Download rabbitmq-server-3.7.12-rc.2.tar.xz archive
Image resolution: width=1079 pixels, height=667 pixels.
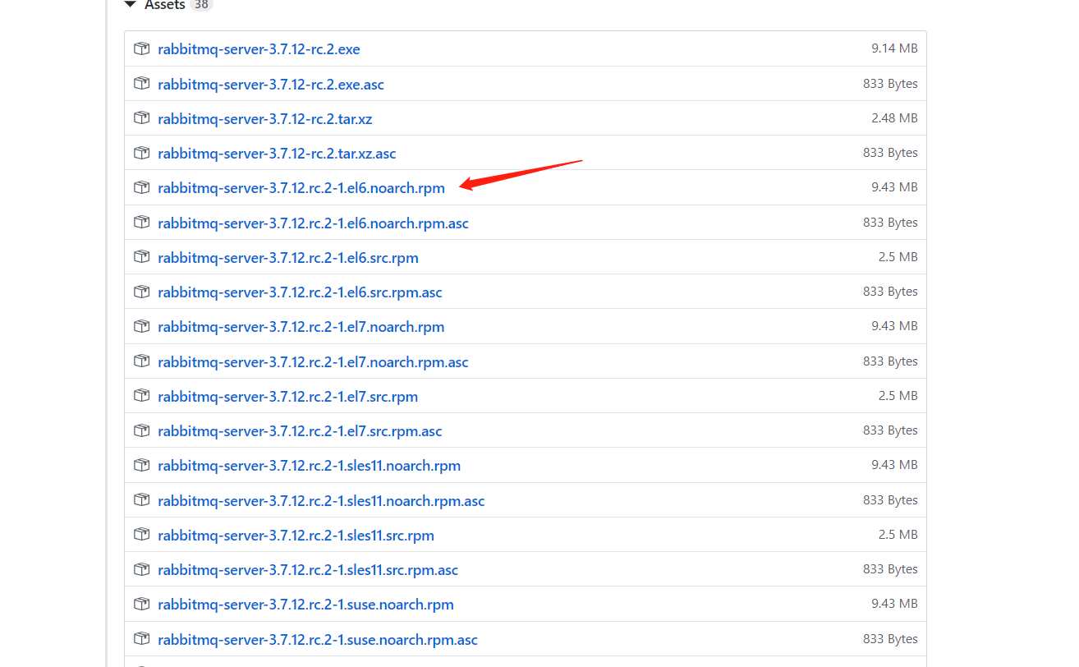coord(264,119)
